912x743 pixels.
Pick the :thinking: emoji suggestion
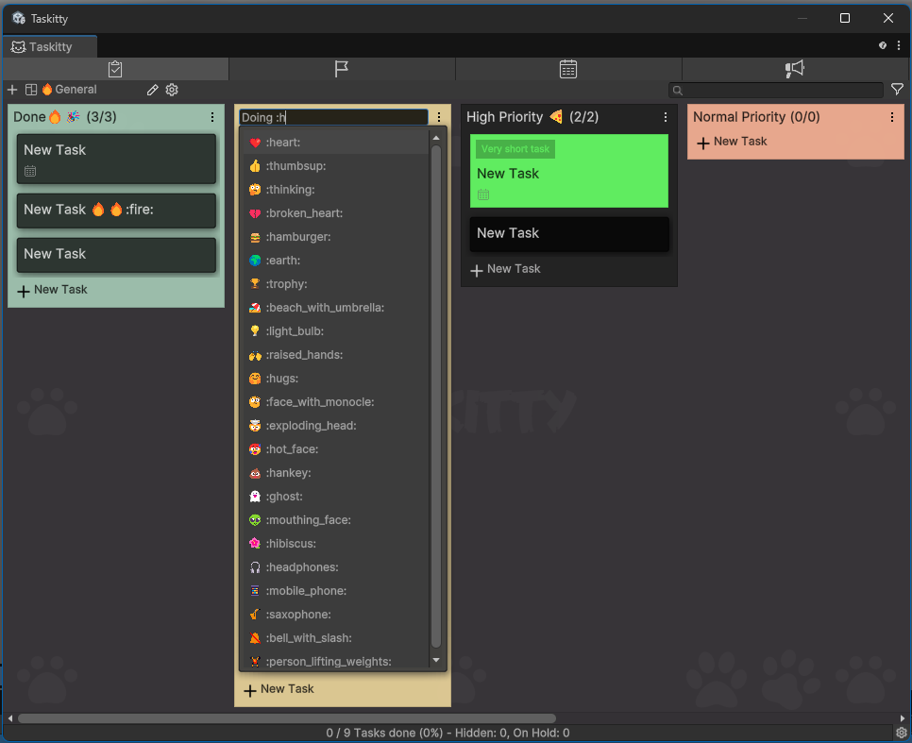(334, 189)
